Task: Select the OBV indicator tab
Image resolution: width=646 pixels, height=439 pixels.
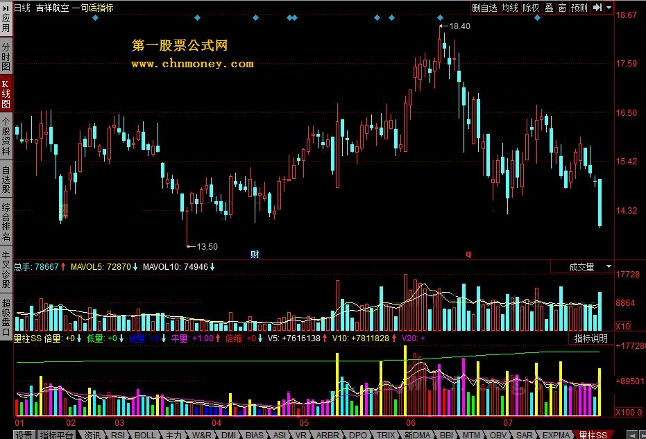Action: pyautogui.click(x=498, y=435)
